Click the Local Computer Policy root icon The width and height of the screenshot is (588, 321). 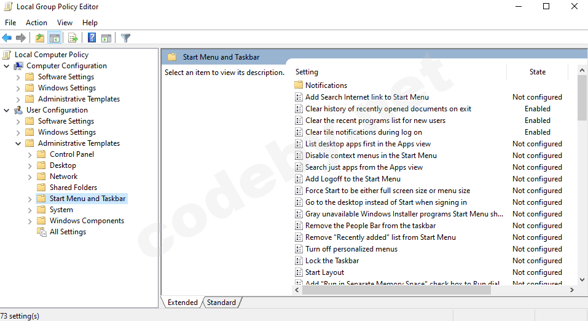(x=6, y=55)
